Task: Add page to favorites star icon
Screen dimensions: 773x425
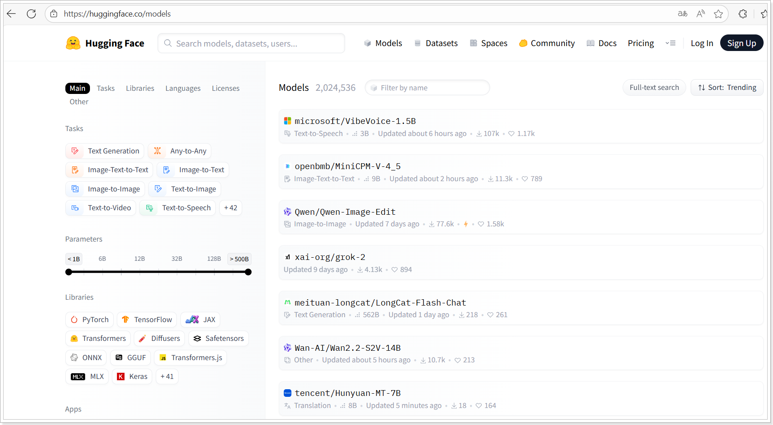Action: [x=718, y=14]
